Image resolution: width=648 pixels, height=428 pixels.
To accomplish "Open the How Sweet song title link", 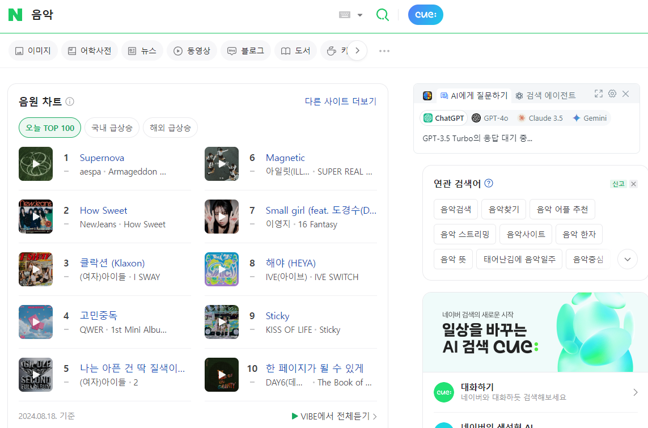I will point(103,210).
